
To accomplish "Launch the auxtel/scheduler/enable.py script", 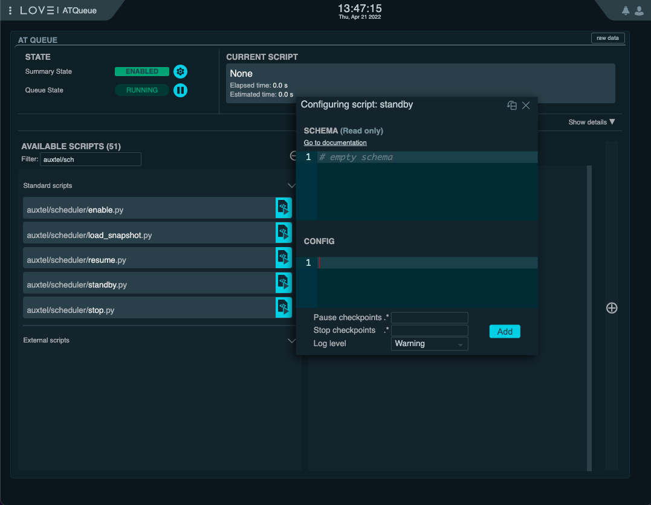I will pos(283,207).
